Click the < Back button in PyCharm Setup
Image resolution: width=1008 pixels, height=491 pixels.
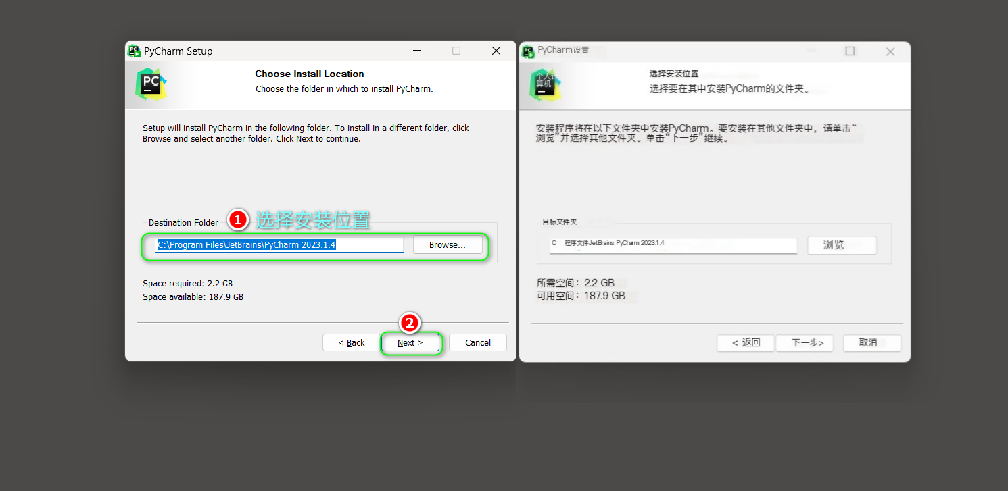[352, 342]
